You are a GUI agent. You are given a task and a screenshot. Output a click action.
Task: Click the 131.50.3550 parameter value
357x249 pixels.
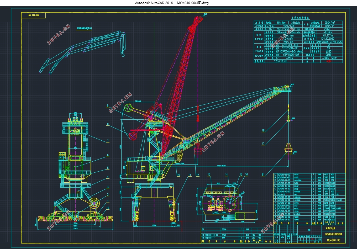point(328,39)
